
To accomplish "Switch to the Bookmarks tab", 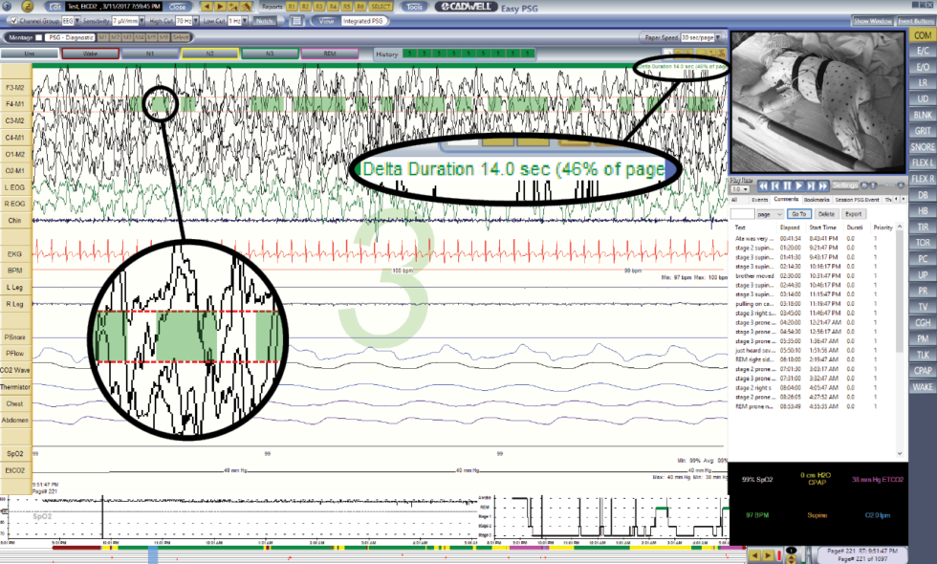I will [x=817, y=200].
